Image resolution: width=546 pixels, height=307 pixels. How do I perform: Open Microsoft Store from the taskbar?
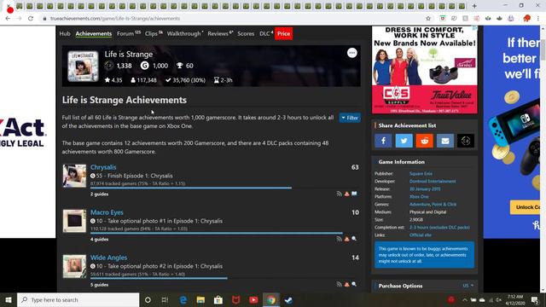(x=218, y=299)
